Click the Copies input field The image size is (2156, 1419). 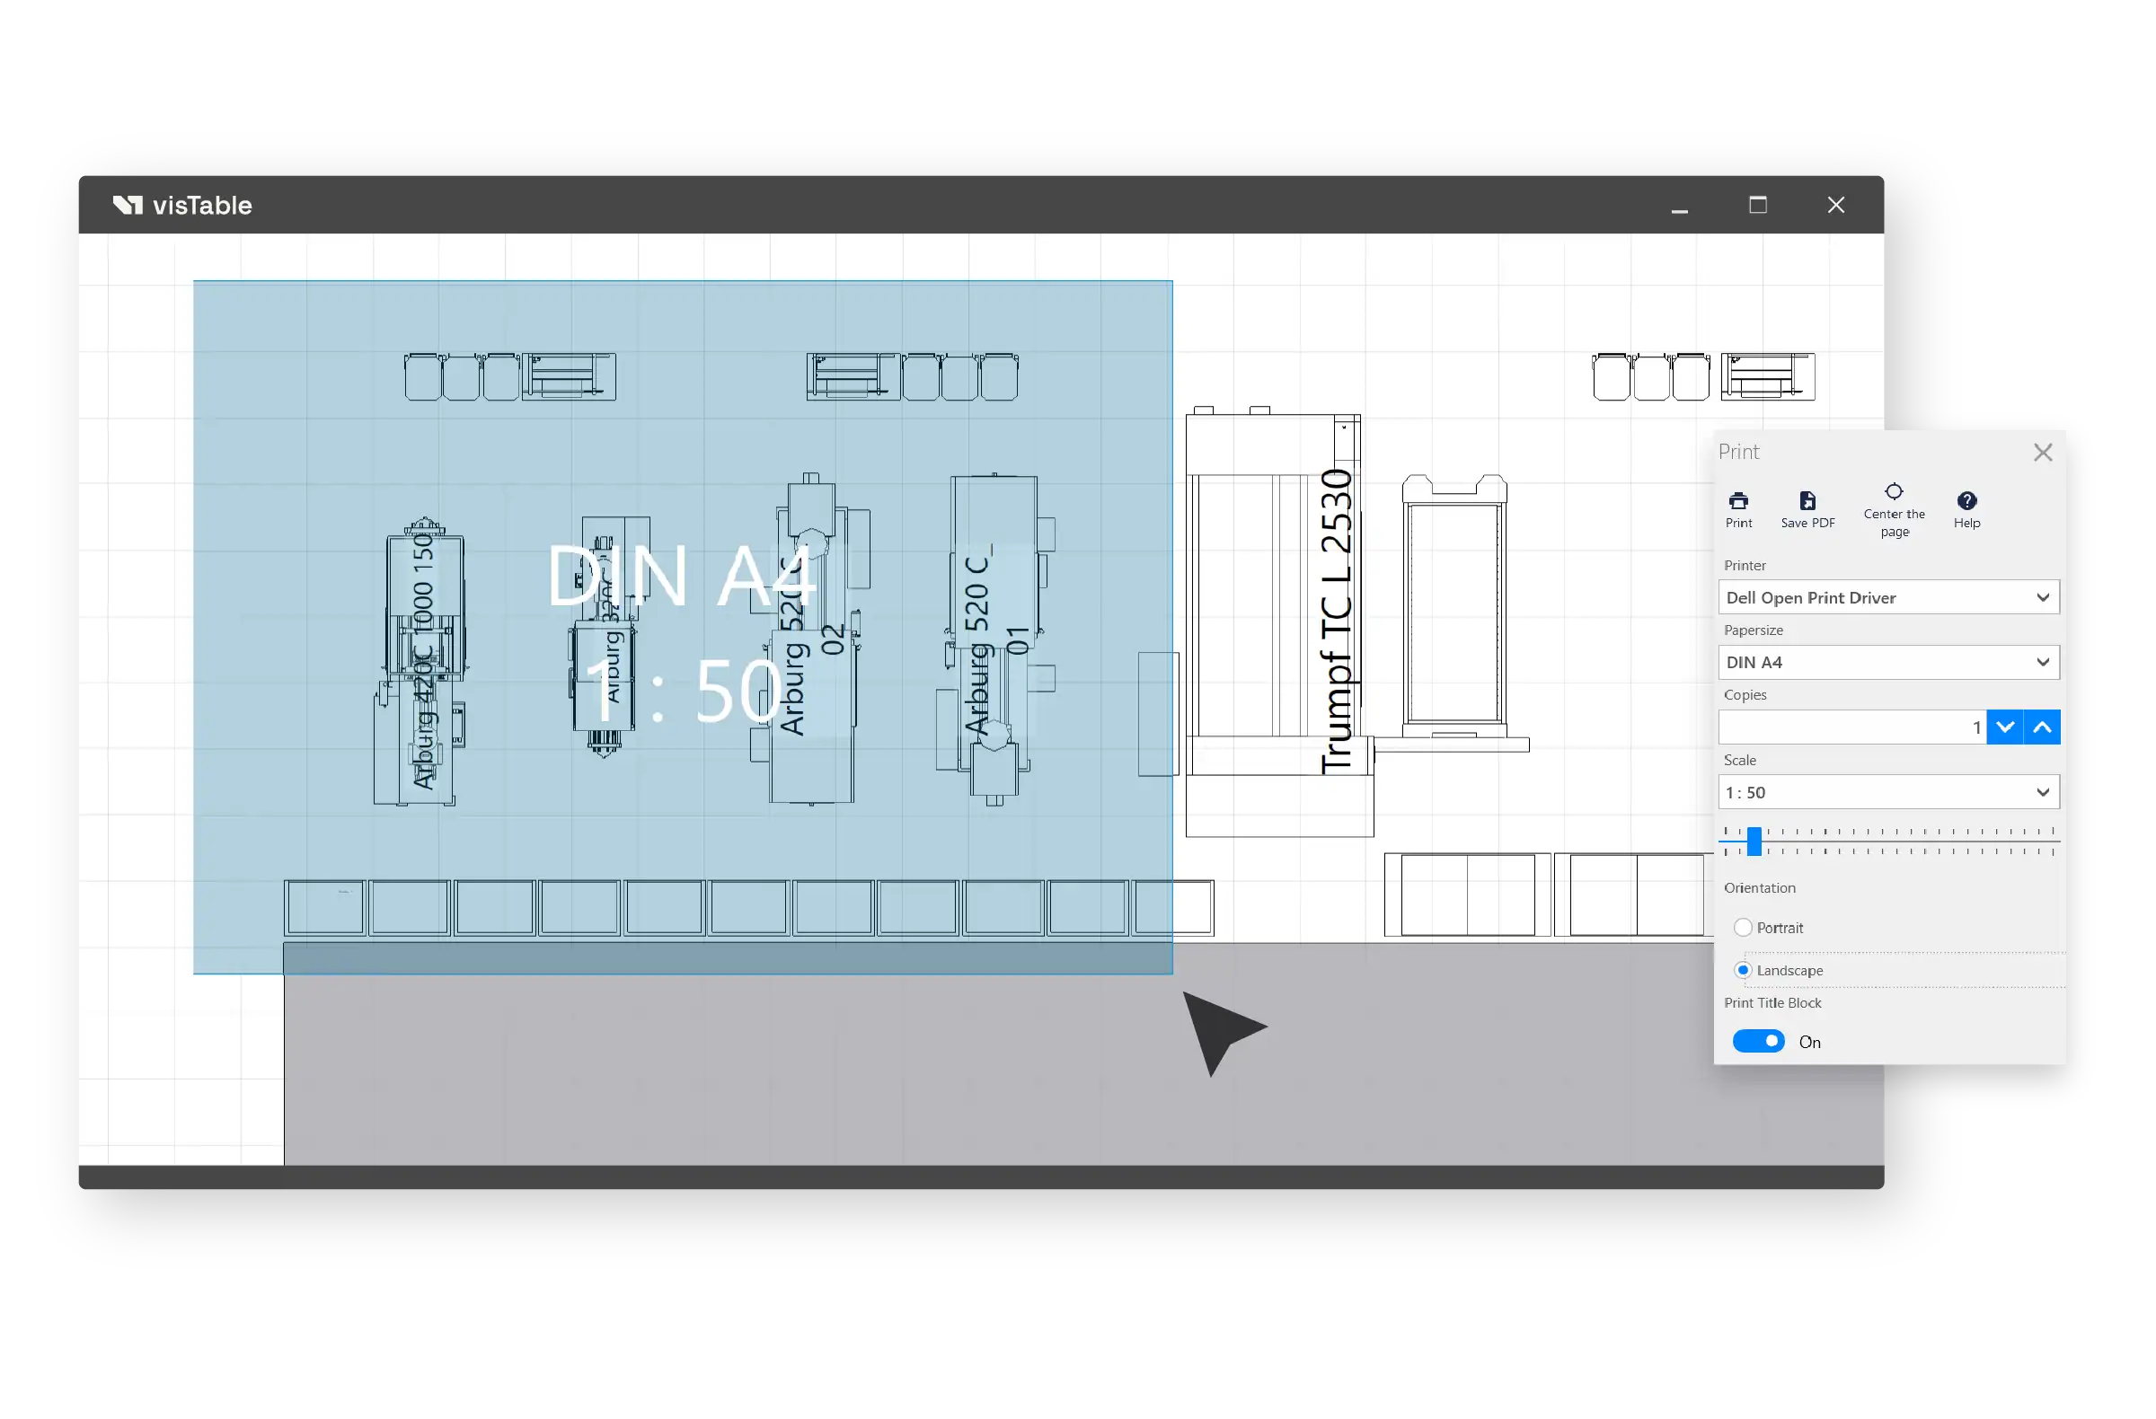[x=1851, y=727]
